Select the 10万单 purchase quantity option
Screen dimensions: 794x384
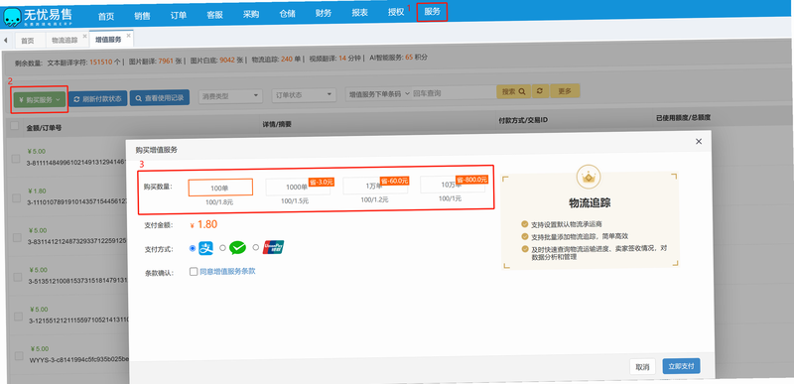pos(453,185)
